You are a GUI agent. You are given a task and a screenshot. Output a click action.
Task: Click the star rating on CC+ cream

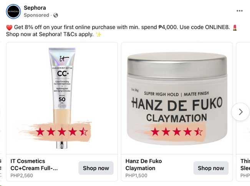coord(61,132)
